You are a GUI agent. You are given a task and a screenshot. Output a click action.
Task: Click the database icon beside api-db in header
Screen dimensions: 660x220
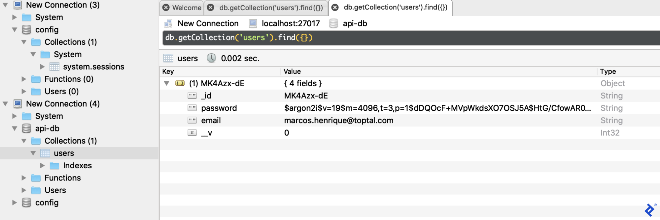[x=334, y=23]
